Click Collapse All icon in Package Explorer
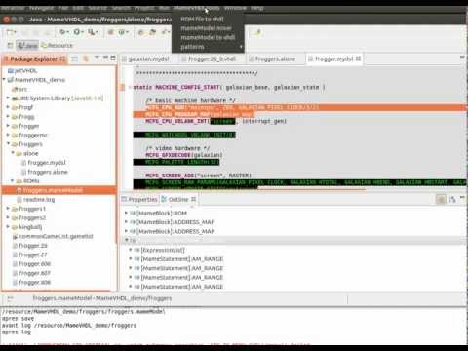Image resolution: width=468 pixels, height=351 pixels. point(75,58)
